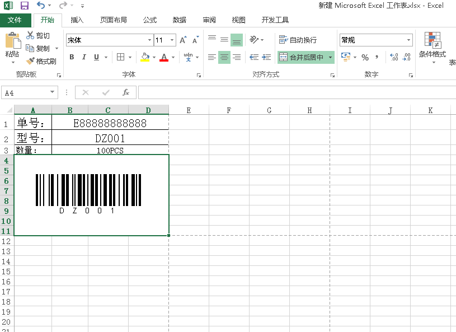The image size is (456, 332).
Task: Expand merge and center options arrow
Action: pyautogui.click(x=330, y=57)
